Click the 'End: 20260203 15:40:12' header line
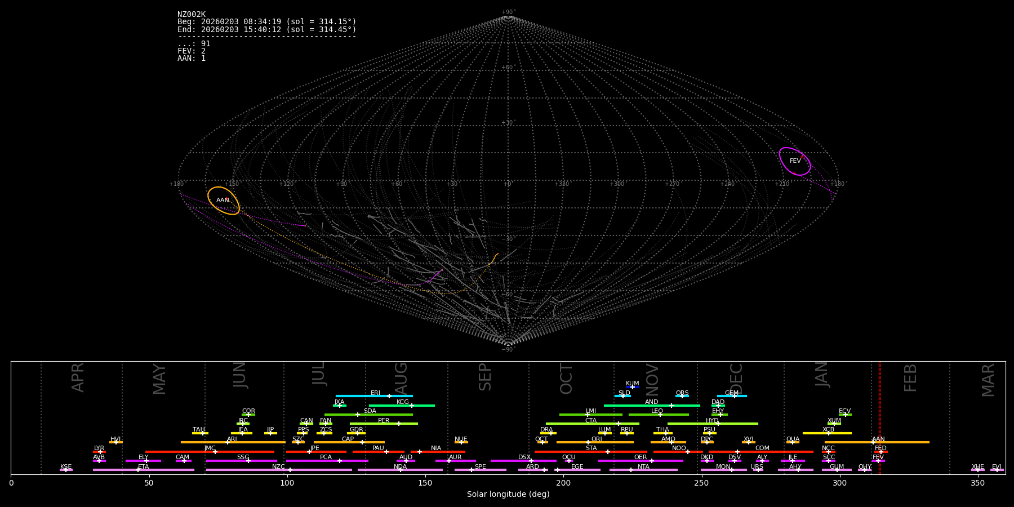This screenshot has height=507, width=1014. 267,29
